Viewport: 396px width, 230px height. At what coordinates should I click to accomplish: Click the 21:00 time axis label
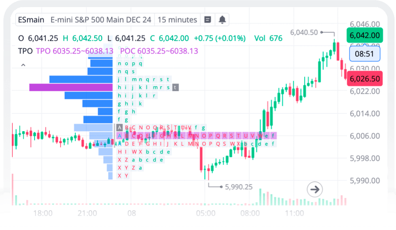[88, 213]
